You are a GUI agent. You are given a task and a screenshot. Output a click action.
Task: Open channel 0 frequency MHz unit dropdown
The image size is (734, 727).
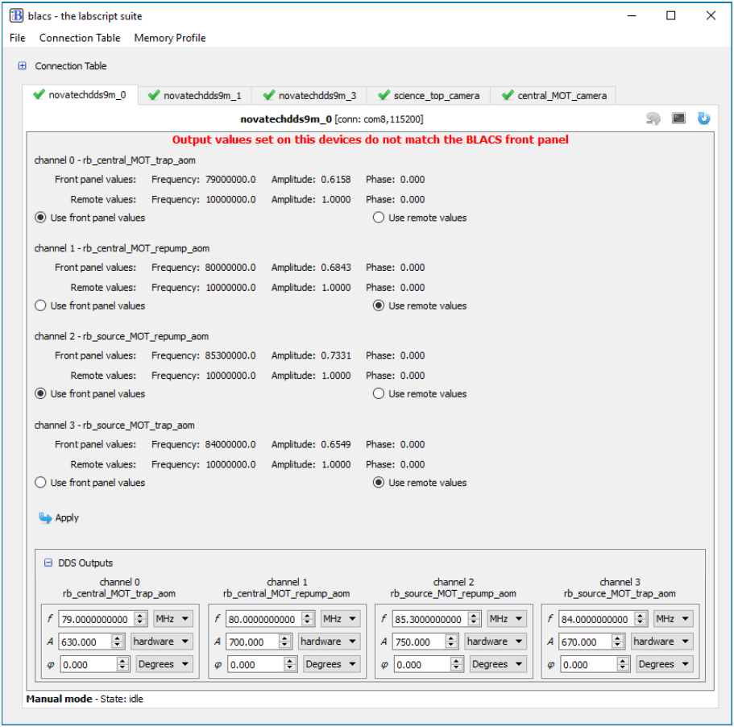point(172,619)
